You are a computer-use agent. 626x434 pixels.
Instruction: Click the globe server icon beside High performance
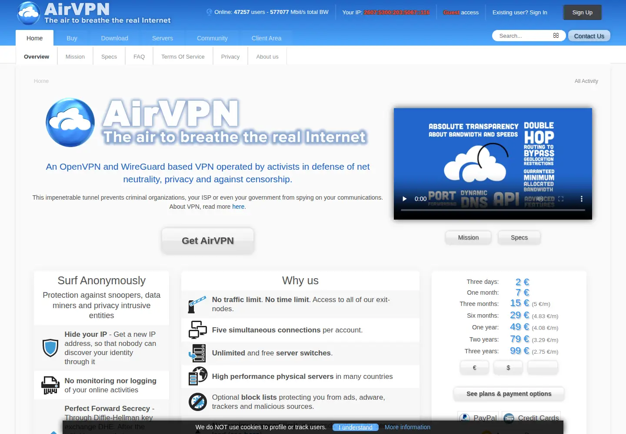tap(198, 376)
